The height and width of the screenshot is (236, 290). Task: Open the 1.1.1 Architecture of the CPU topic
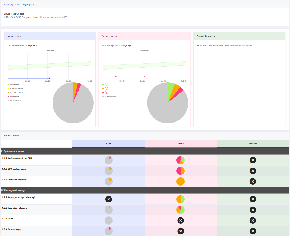tap(17, 158)
